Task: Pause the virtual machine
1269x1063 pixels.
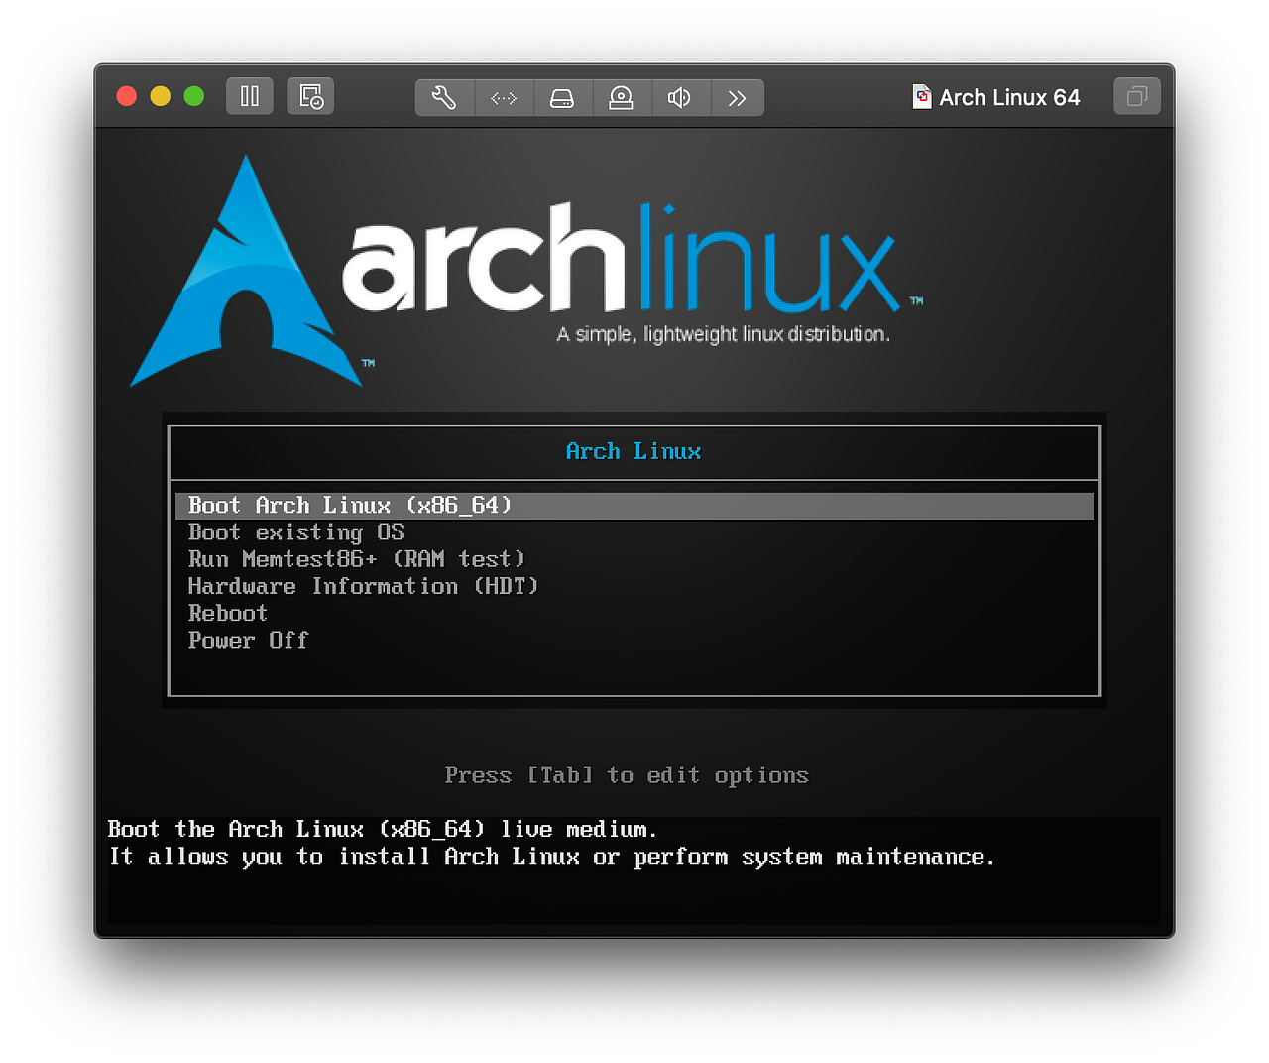Action: click(249, 96)
